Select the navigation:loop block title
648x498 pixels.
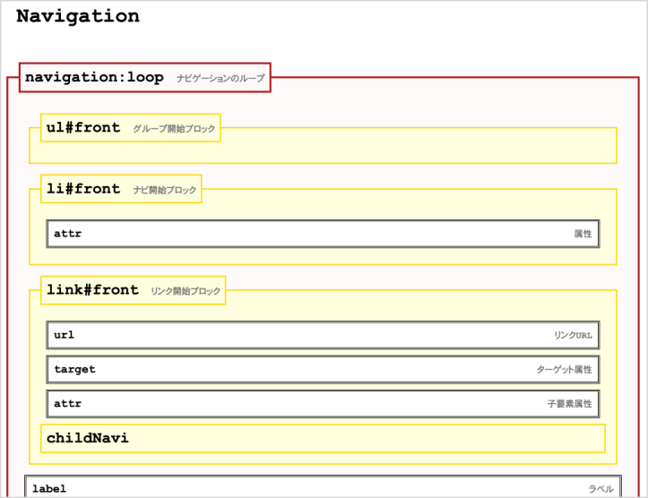(94, 78)
